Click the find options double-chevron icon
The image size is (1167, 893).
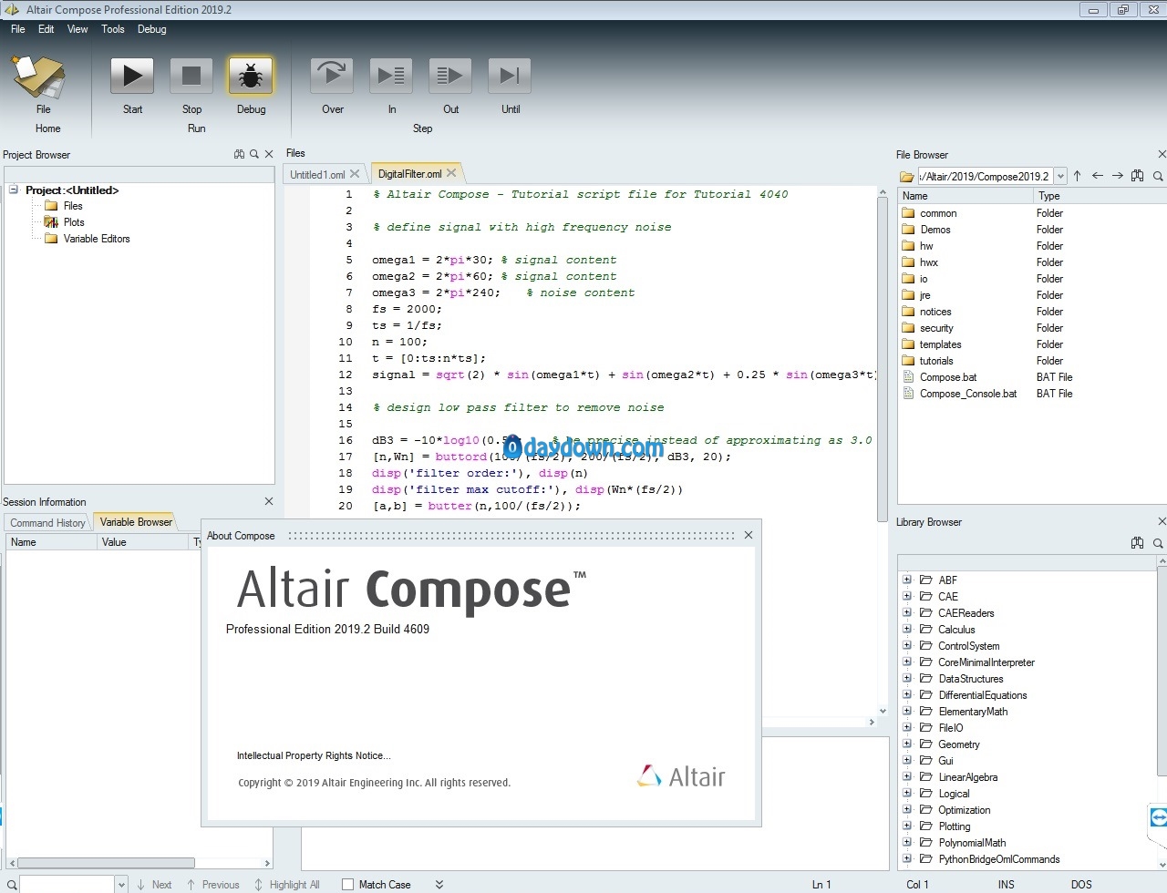coord(439,885)
